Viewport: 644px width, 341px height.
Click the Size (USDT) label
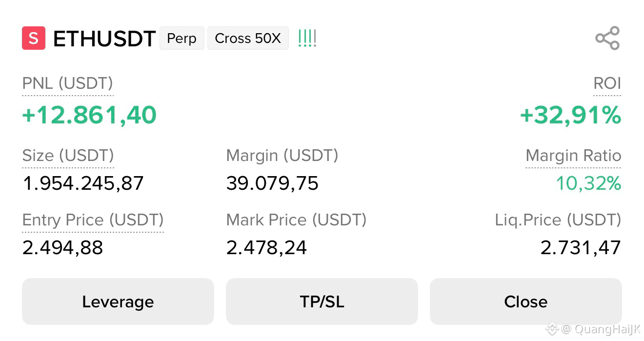click(68, 156)
